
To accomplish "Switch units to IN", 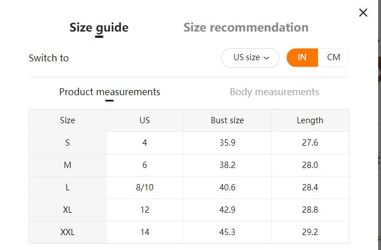I will pyautogui.click(x=302, y=57).
